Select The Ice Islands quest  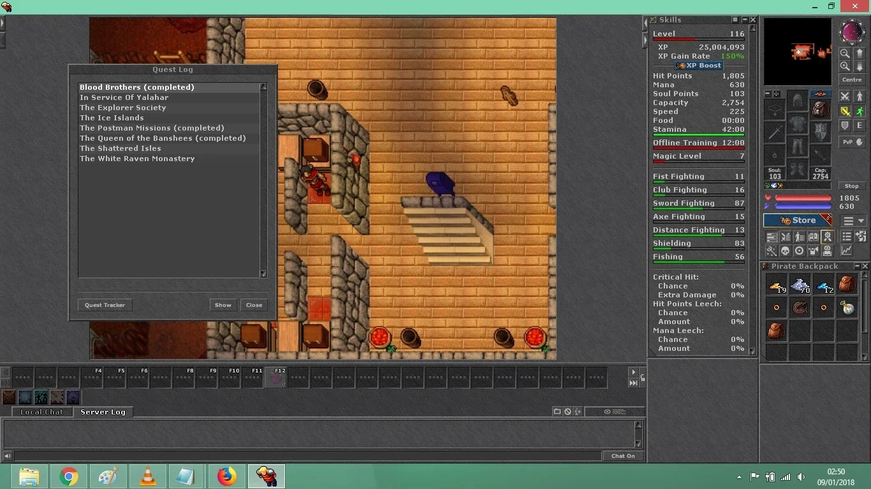coord(169,118)
